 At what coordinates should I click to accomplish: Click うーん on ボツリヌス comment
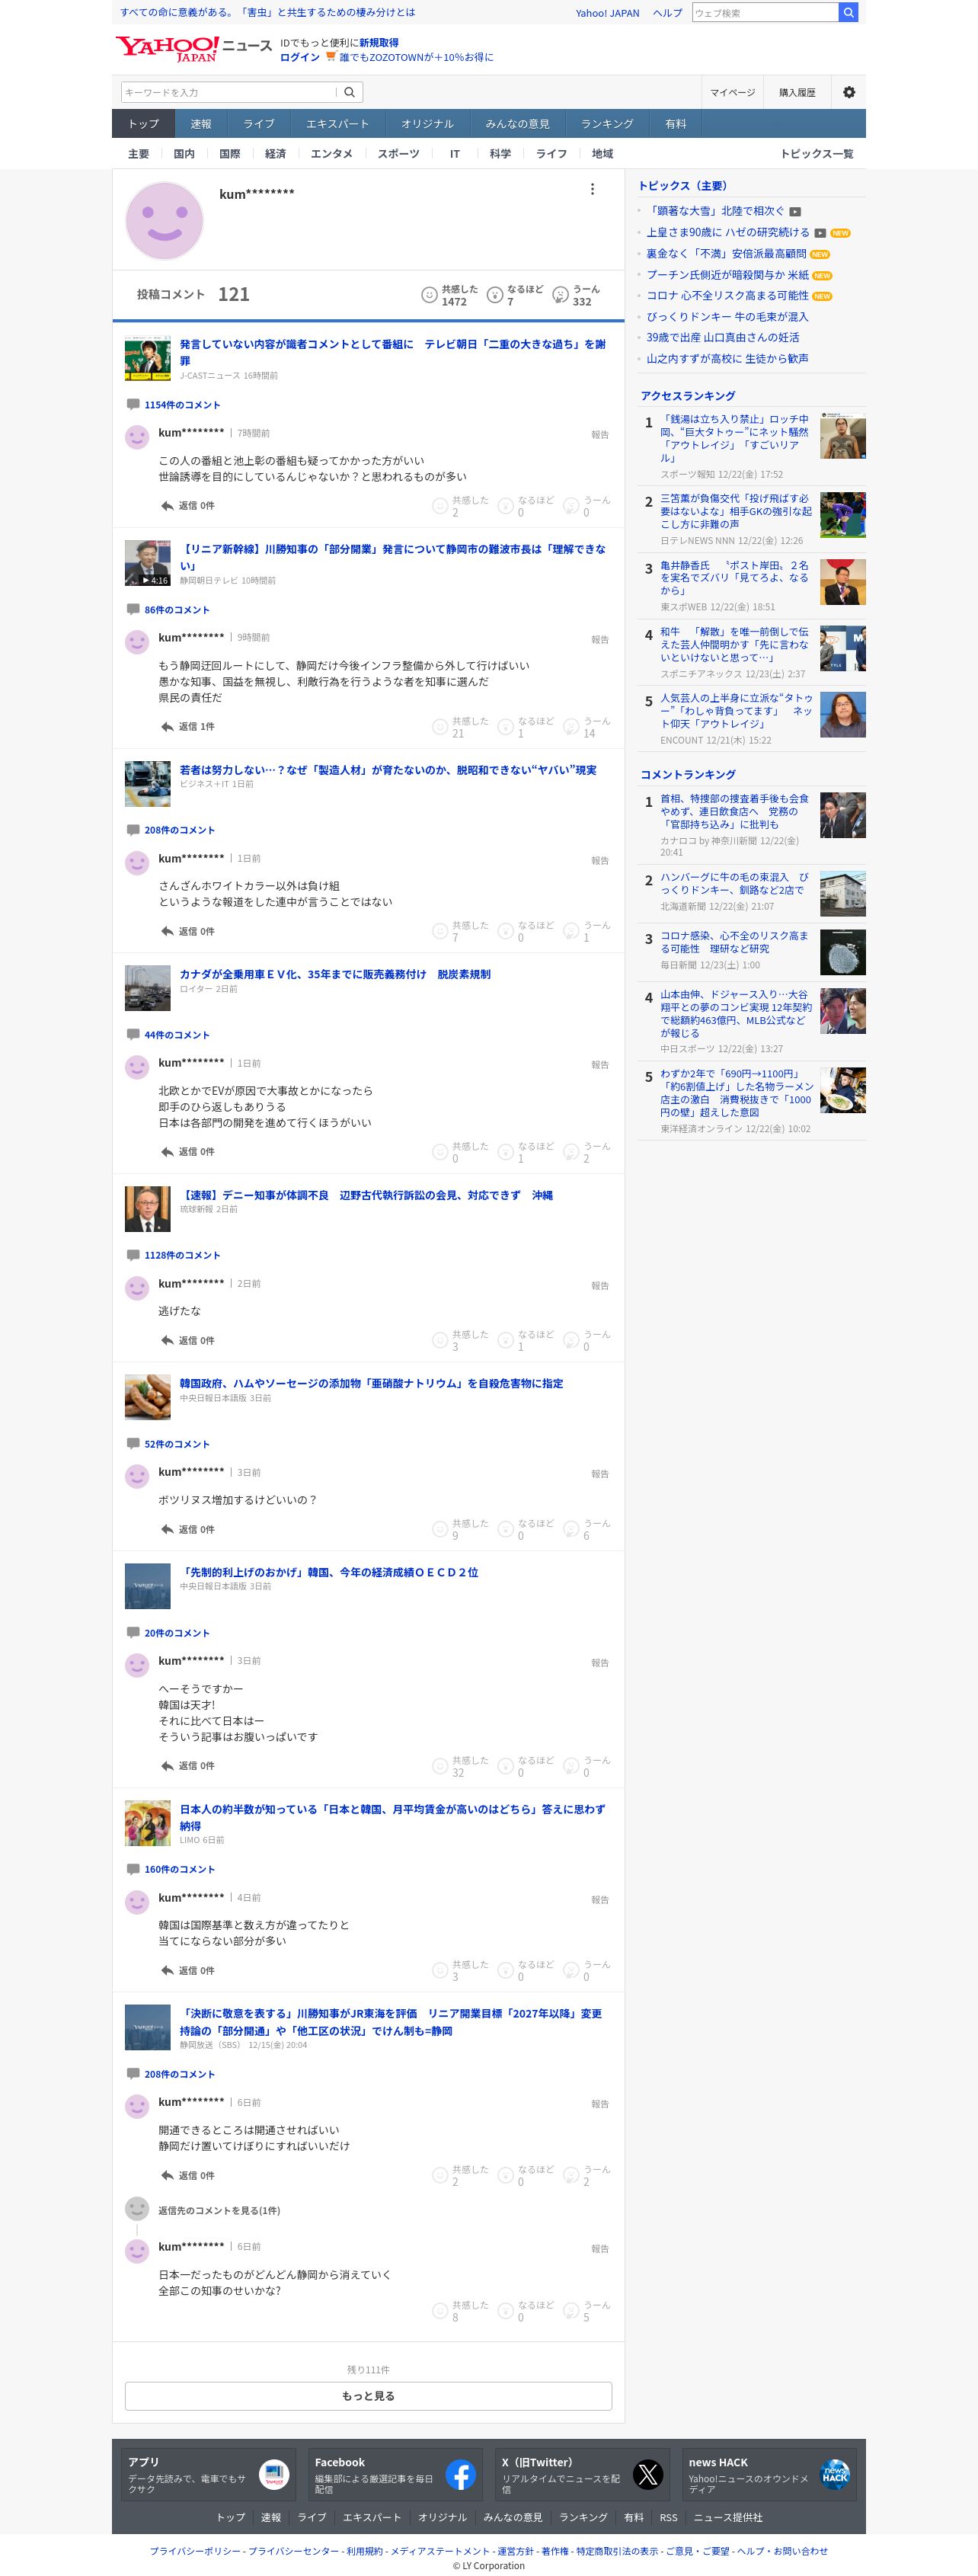pos(571,1529)
